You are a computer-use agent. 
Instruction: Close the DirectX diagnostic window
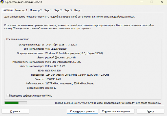[162, 2]
